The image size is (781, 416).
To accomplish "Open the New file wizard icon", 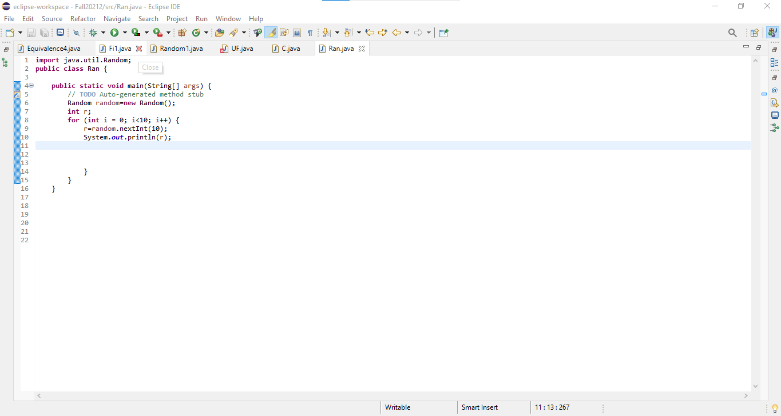I will coord(9,33).
